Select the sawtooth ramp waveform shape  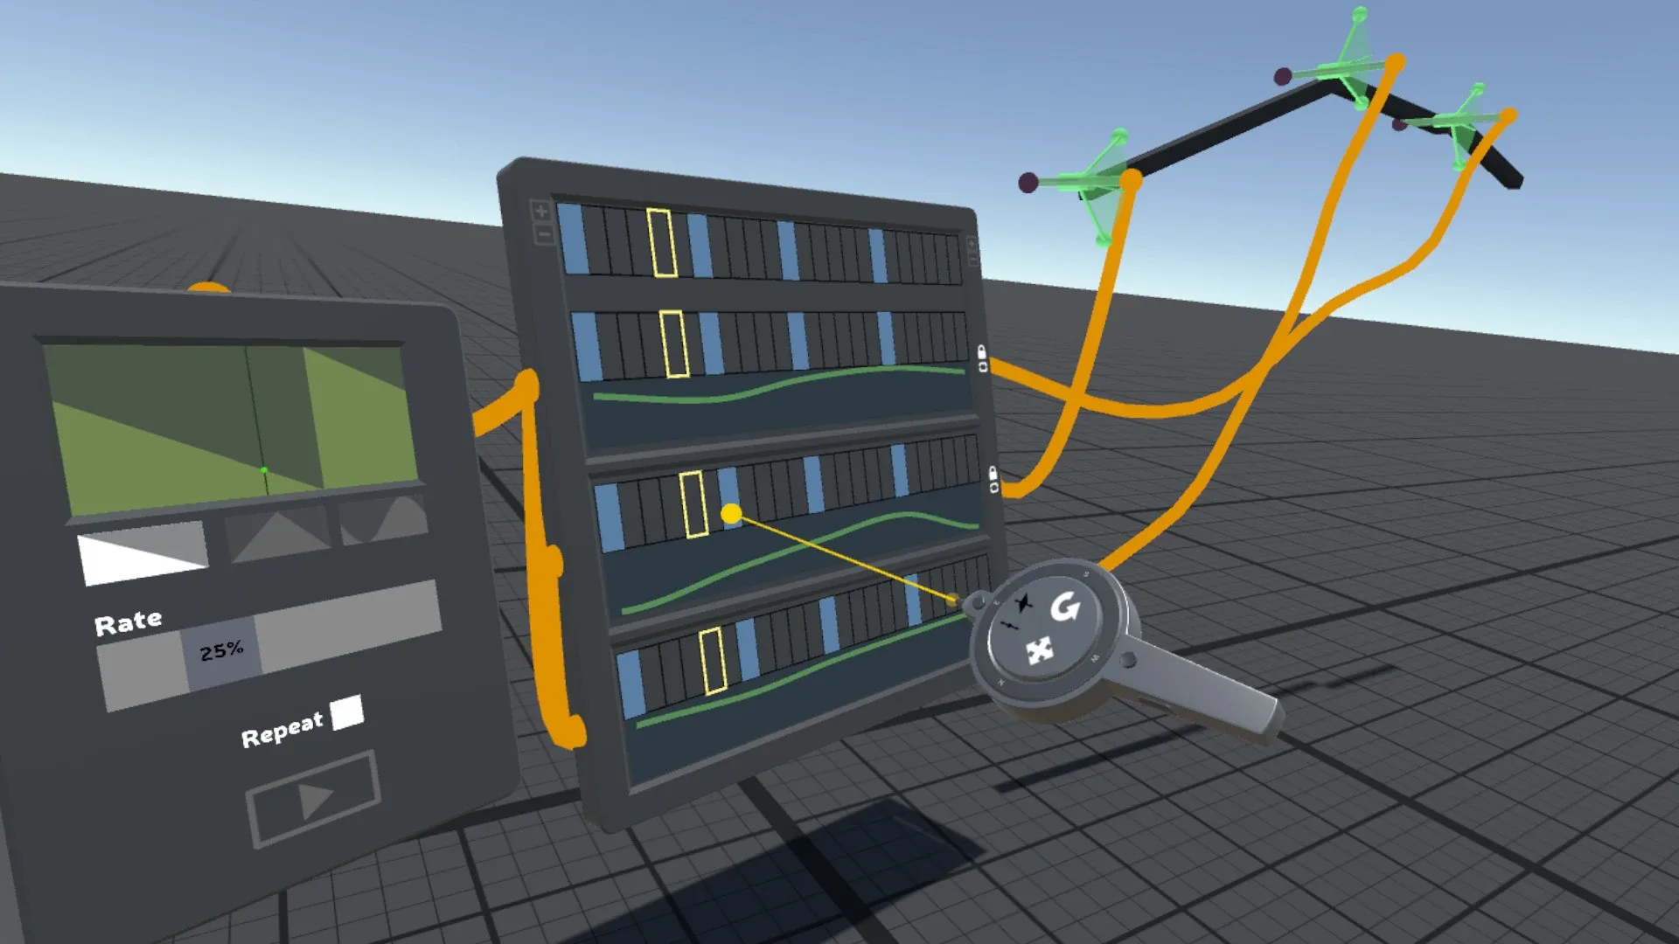click(144, 554)
